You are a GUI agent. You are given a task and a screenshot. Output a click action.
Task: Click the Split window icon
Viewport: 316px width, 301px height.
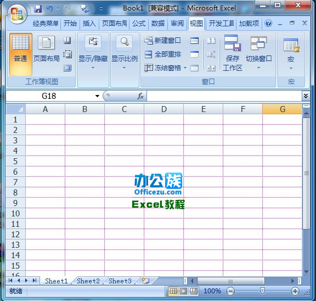pos(194,41)
